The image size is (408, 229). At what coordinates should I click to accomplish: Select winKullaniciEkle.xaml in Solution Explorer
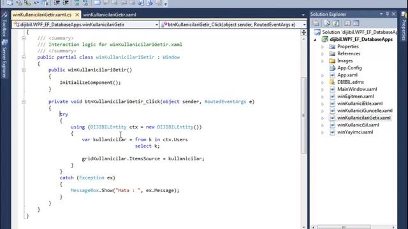pyautogui.click(x=360, y=104)
